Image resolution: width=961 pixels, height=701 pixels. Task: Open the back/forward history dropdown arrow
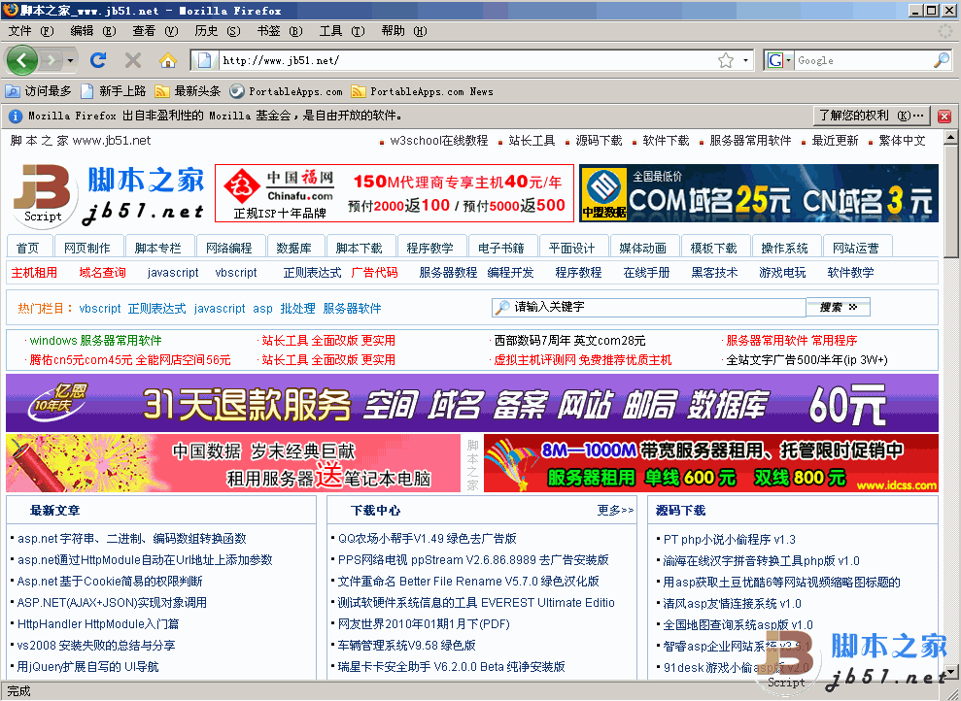[x=71, y=60]
